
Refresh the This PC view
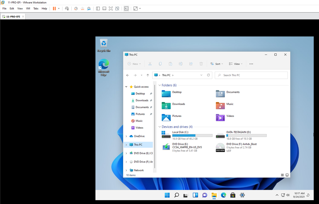click(x=208, y=75)
